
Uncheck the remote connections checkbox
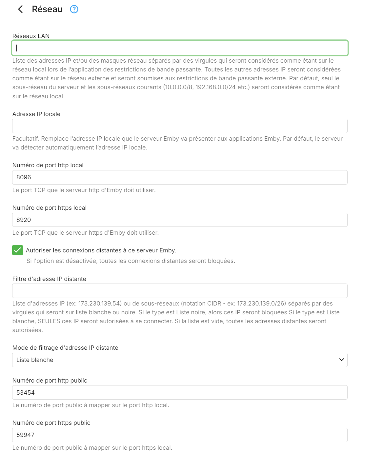click(17, 250)
